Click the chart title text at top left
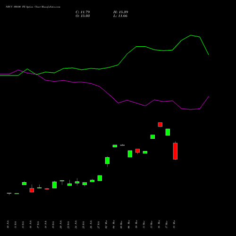Screen dimensions: 236x236 (33, 7)
